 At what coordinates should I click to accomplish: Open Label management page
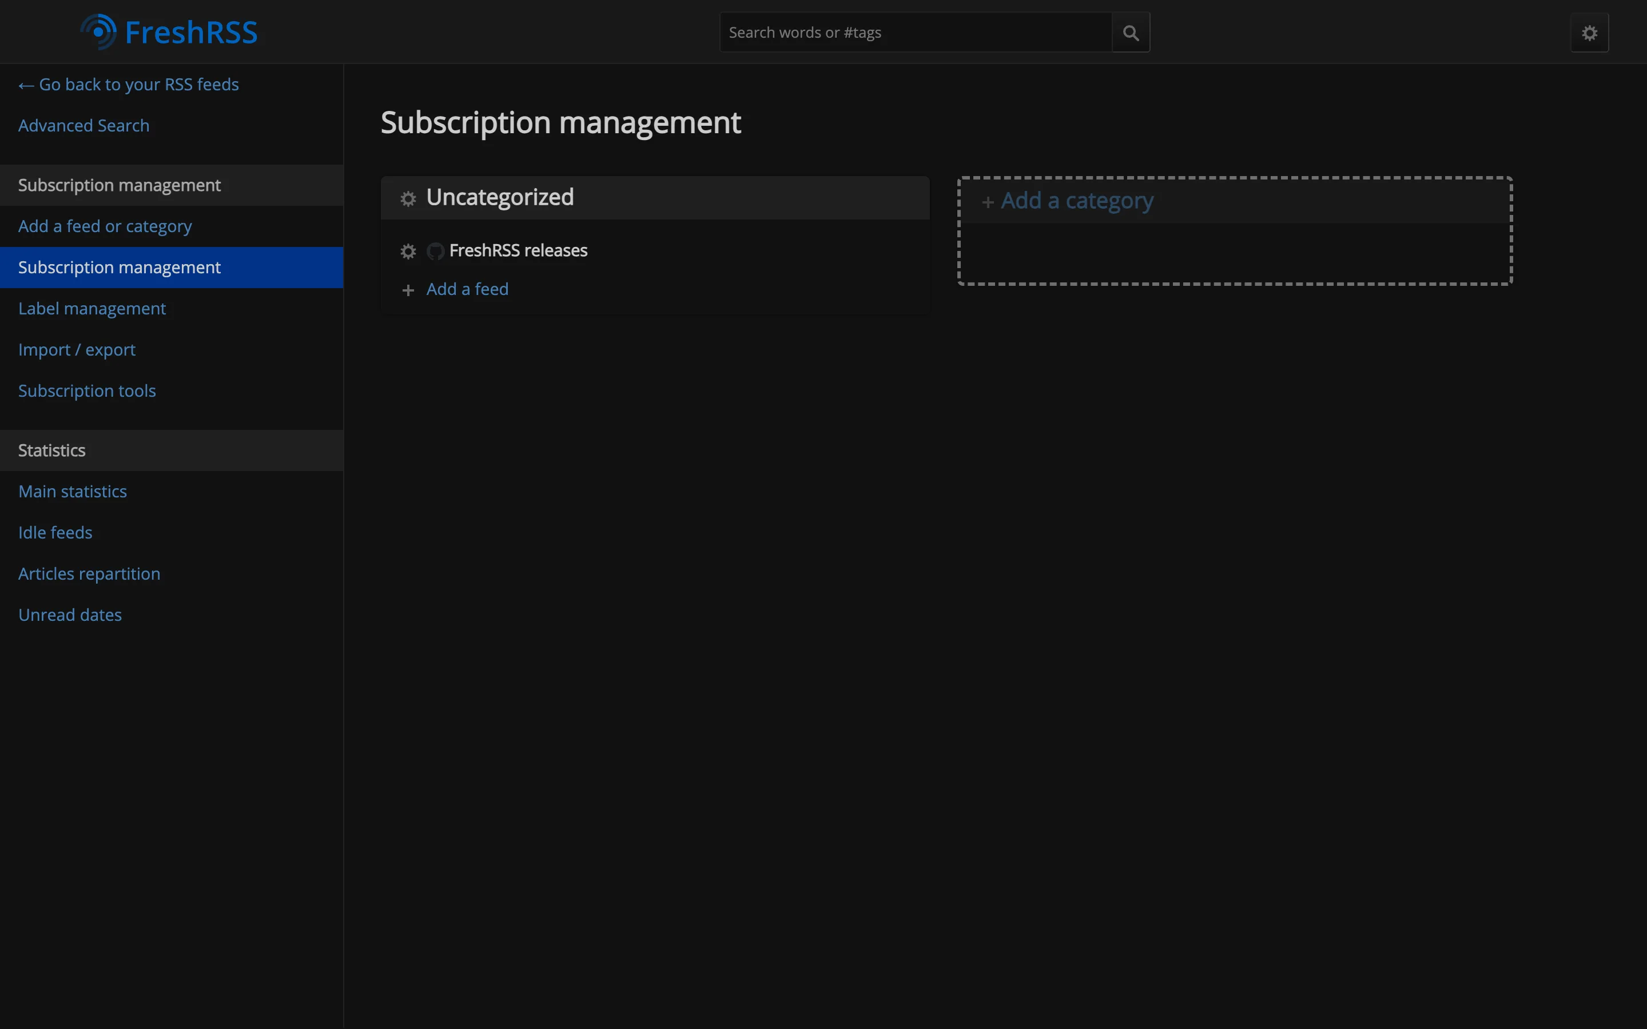pos(172,308)
